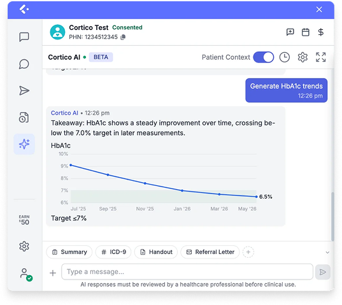Click the Jan '26 chart data point
The width and height of the screenshot is (342, 305).
tap(182, 190)
